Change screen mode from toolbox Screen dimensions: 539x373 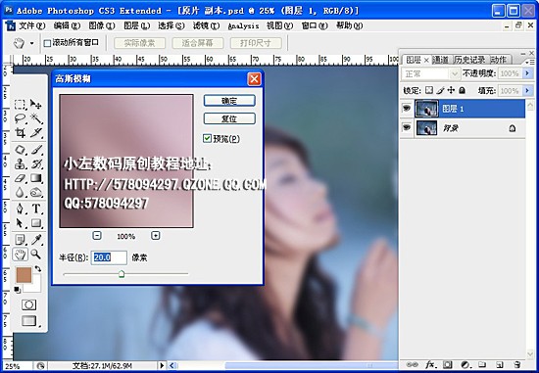(28, 321)
